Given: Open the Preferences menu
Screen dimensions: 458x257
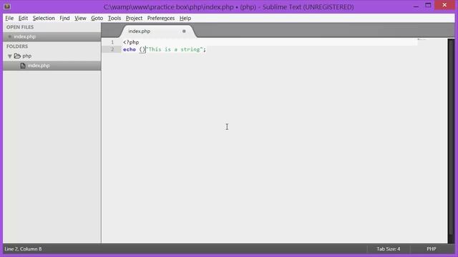Looking at the screenshot, I should pos(160,18).
